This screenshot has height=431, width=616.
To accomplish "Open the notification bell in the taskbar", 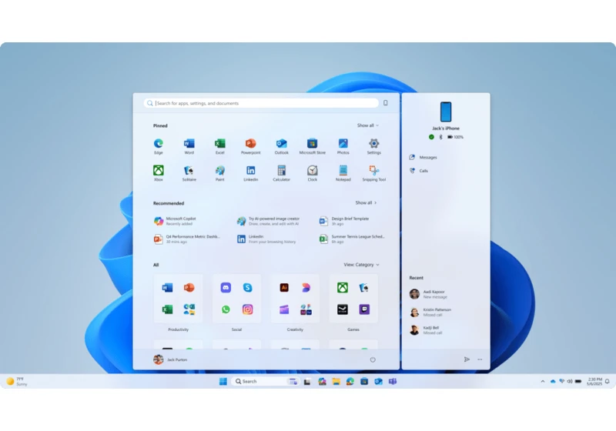I will pyautogui.click(x=608, y=381).
